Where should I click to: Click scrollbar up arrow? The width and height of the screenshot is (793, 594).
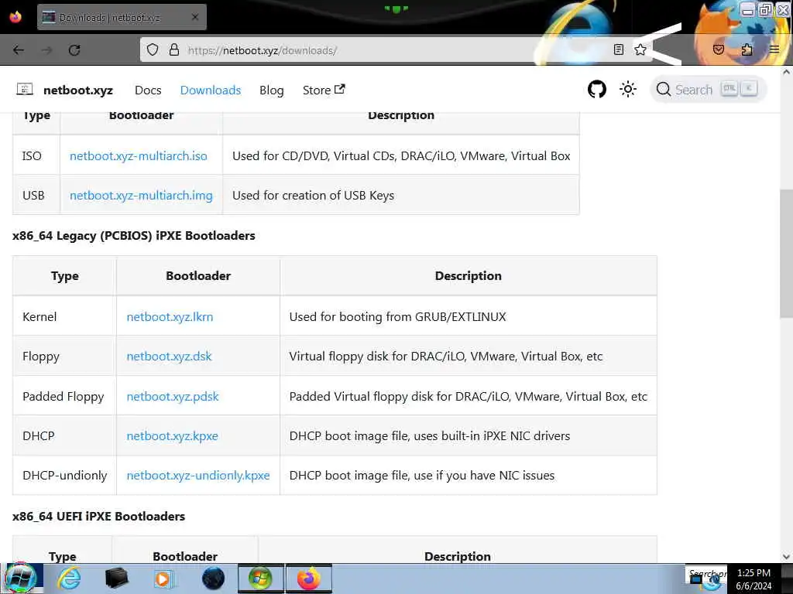click(x=786, y=72)
